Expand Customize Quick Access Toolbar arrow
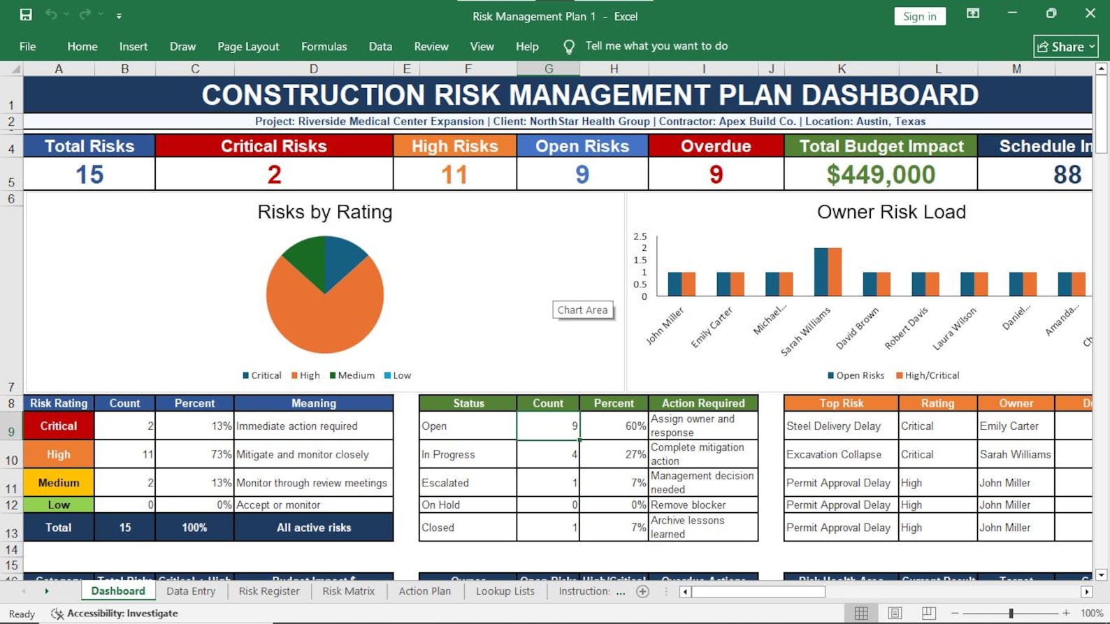Screen dimensions: 1110x624 point(119,15)
